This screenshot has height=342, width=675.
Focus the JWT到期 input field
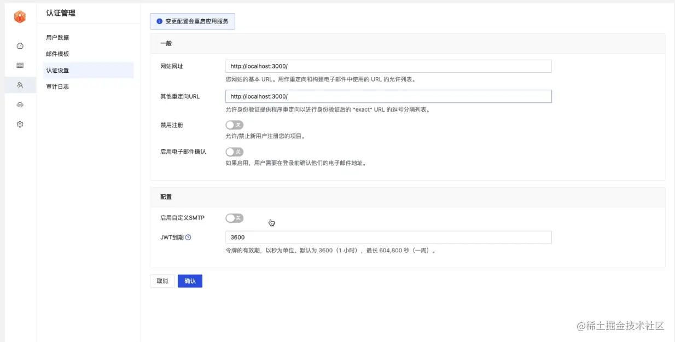click(388, 237)
